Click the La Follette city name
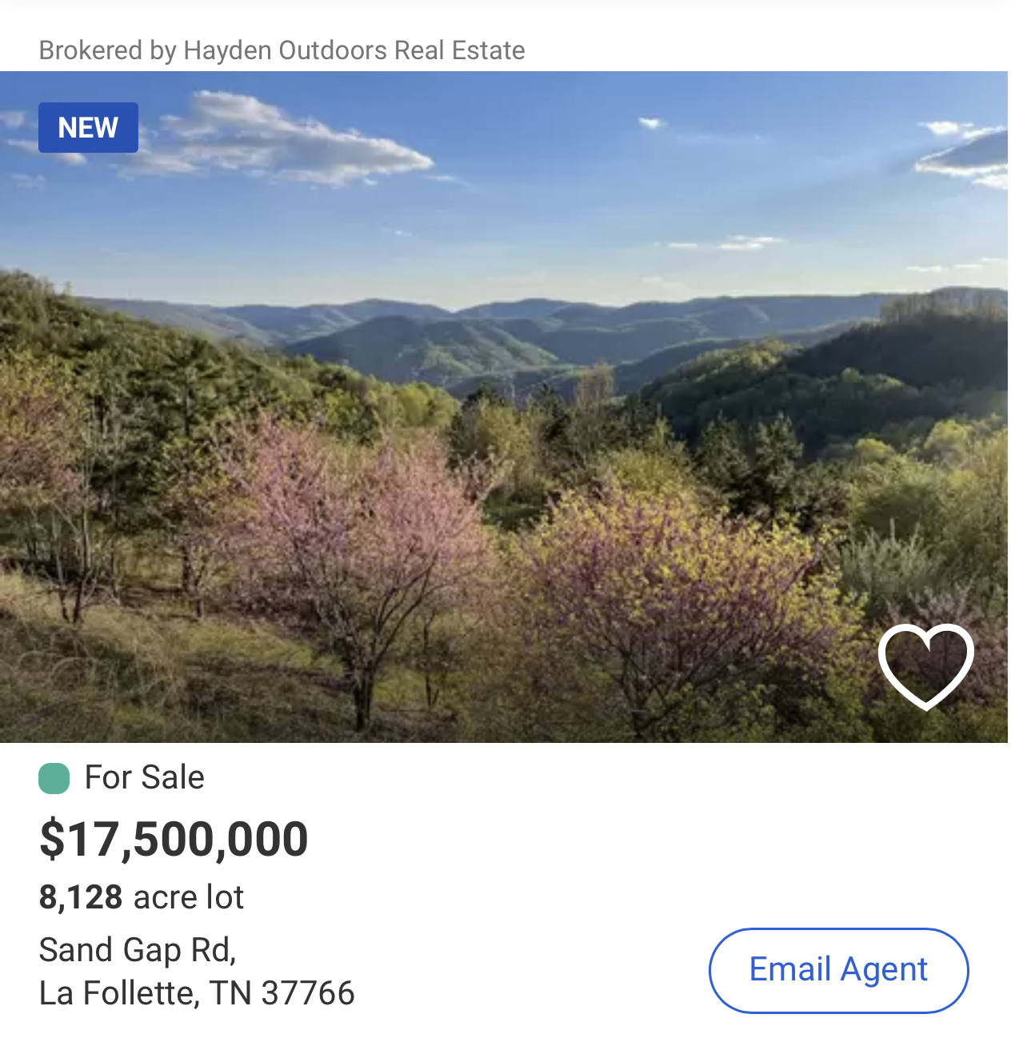The image size is (1027, 1054). [118, 993]
